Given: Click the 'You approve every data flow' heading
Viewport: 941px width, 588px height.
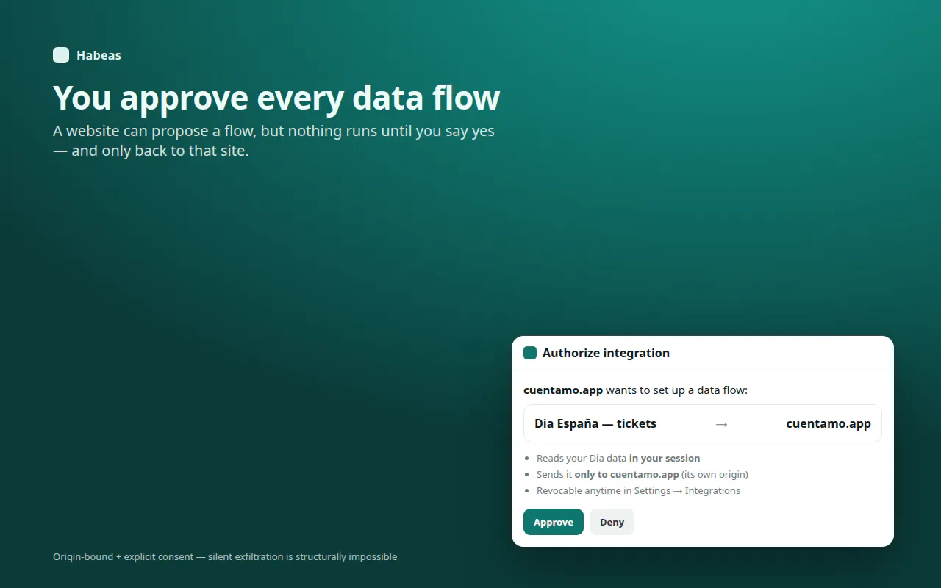Looking at the screenshot, I should tap(276, 98).
